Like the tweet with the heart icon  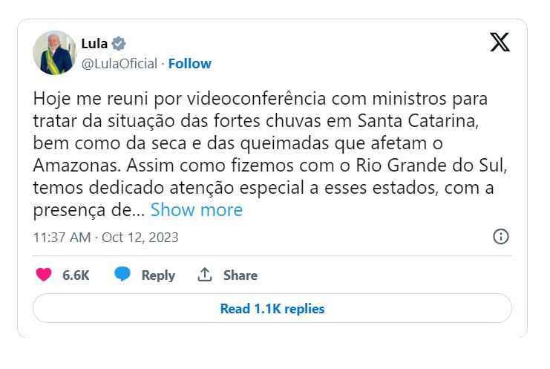coord(45,275)
